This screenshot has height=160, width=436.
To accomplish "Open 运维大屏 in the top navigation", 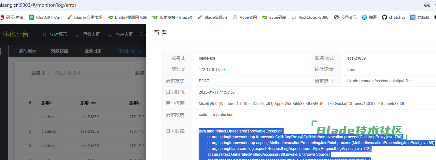I will coord(88,34).
